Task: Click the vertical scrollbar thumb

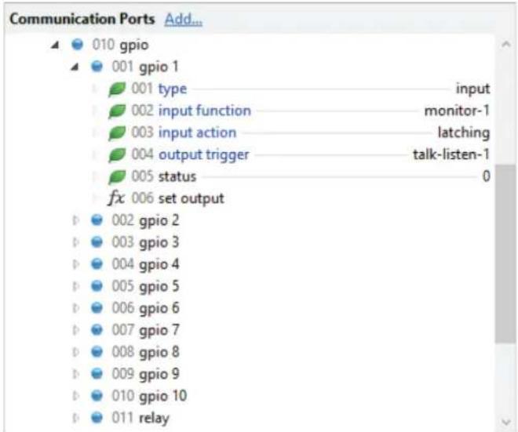Action: coord(505,254)
